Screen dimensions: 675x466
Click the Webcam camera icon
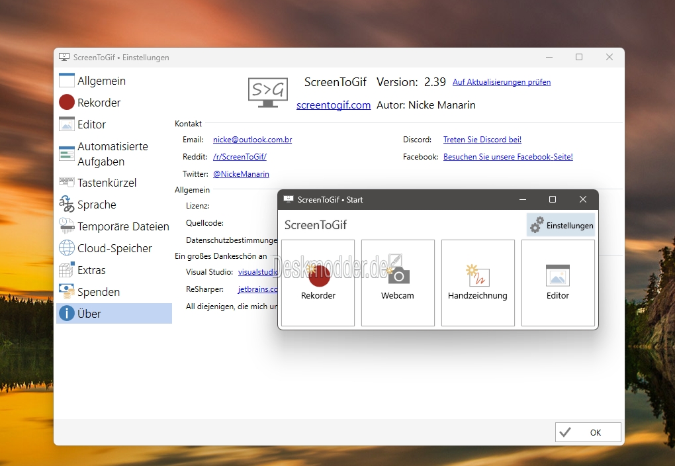point(398,275)
